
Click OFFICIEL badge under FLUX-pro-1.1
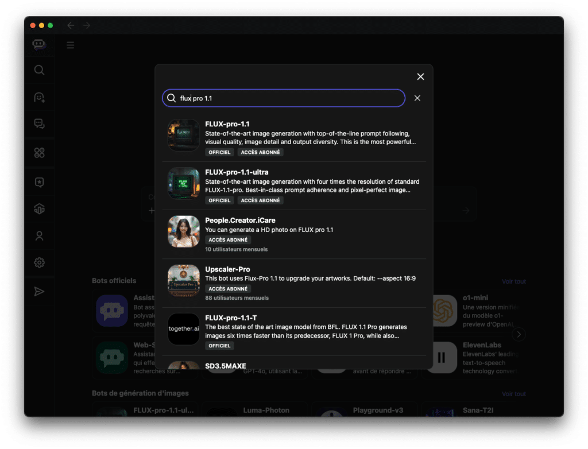[219, 152]
